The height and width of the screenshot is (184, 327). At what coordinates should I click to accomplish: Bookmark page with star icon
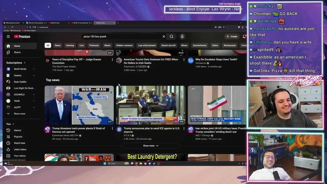[224, 27]
